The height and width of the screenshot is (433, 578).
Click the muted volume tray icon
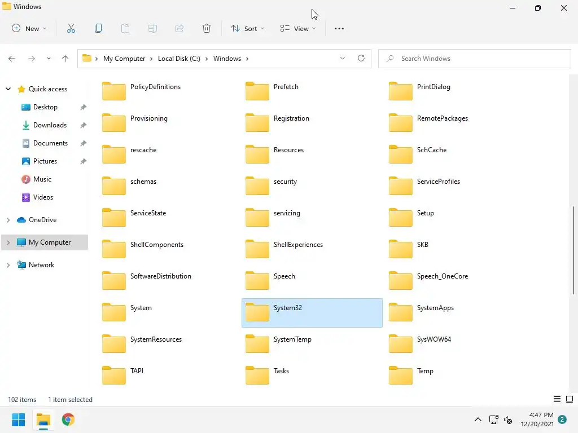pos(508,419)
